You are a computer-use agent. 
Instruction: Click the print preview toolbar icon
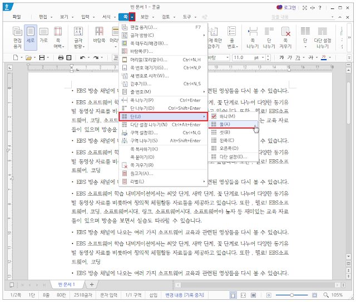point(69,57)
